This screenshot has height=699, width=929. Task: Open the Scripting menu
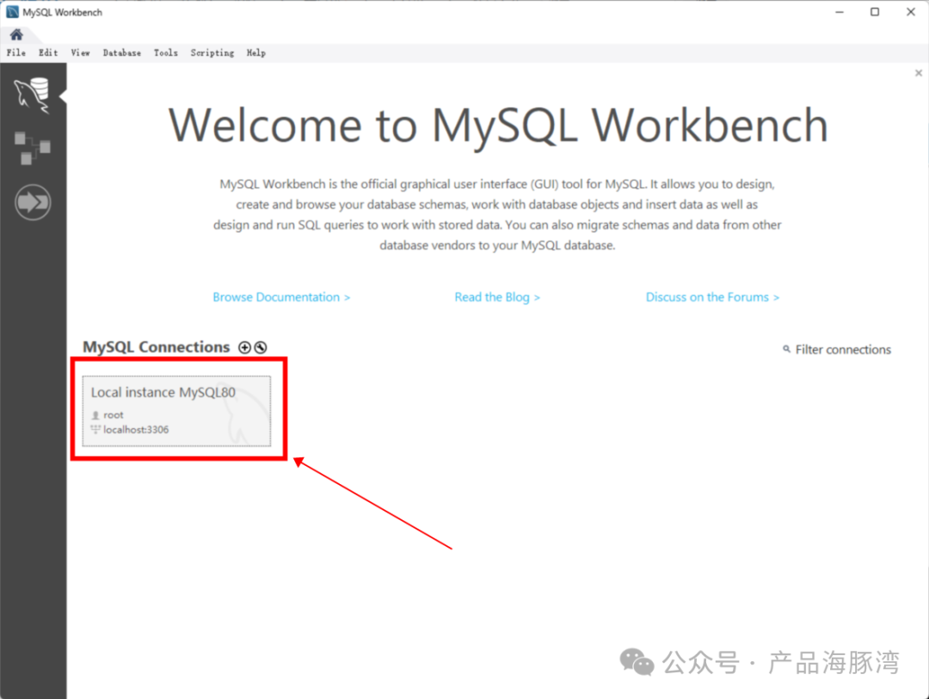212,52
